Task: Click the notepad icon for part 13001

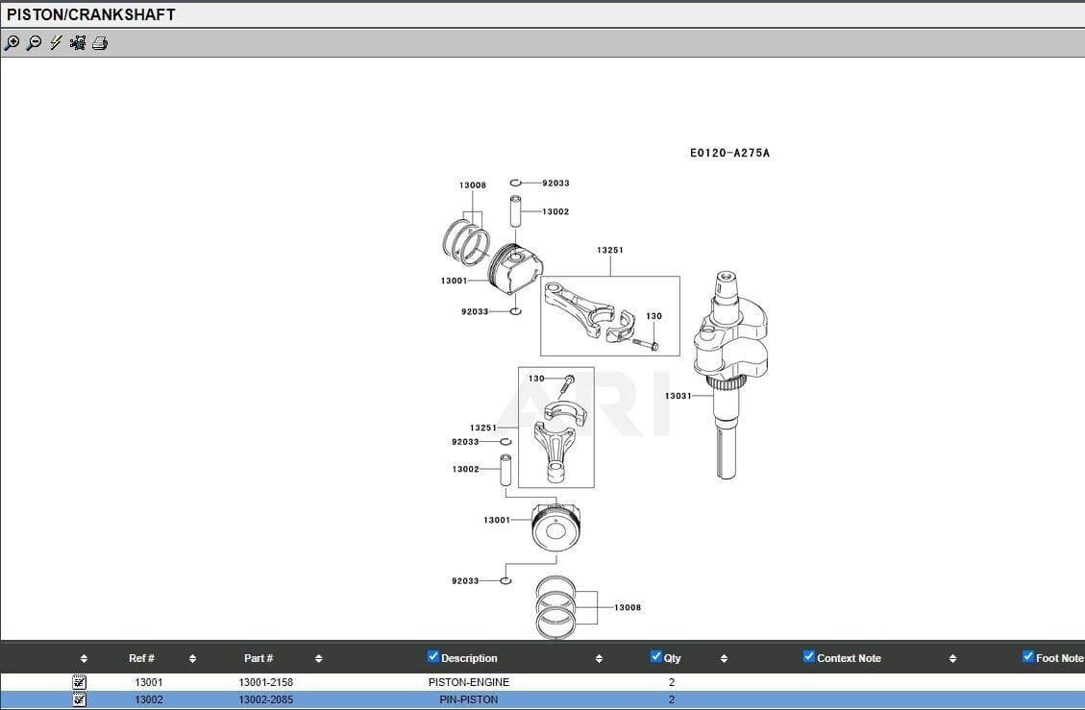Action: [x=80, y=682]
